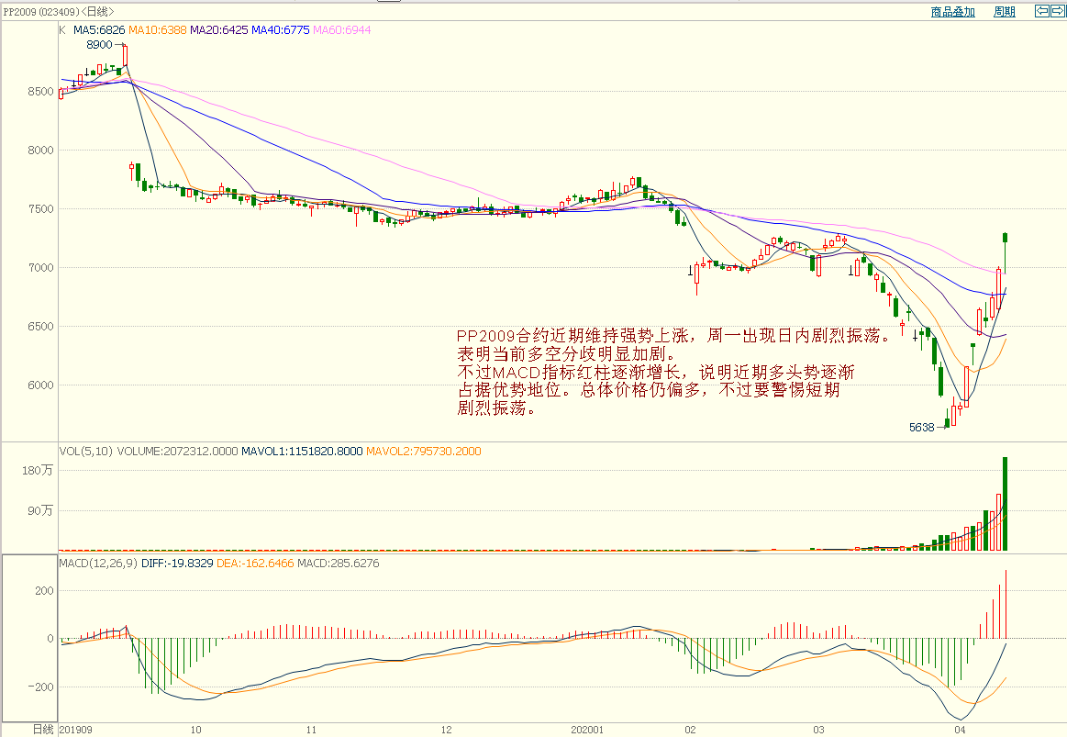Open the 商品叠加 overlay link

click(x=952, y=12)
